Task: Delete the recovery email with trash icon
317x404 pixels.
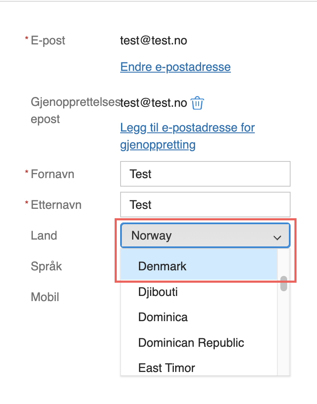Action: pos(197,103)
